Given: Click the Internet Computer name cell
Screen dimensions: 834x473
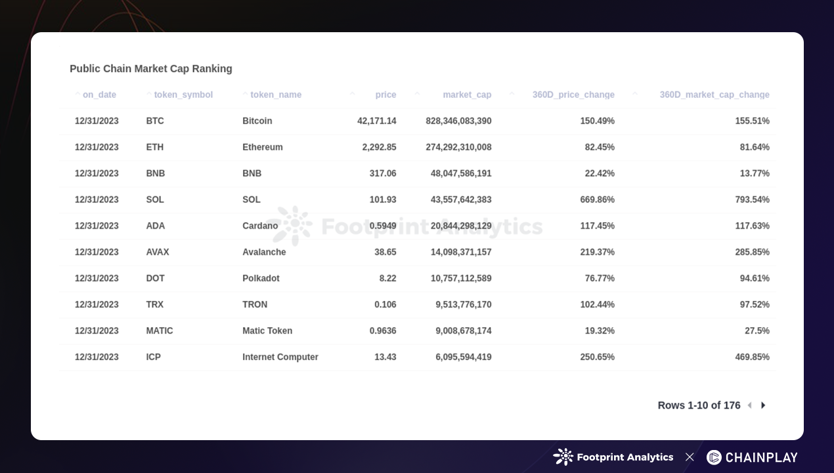Looking at the screenshot, I should click(x=280, y=357).
